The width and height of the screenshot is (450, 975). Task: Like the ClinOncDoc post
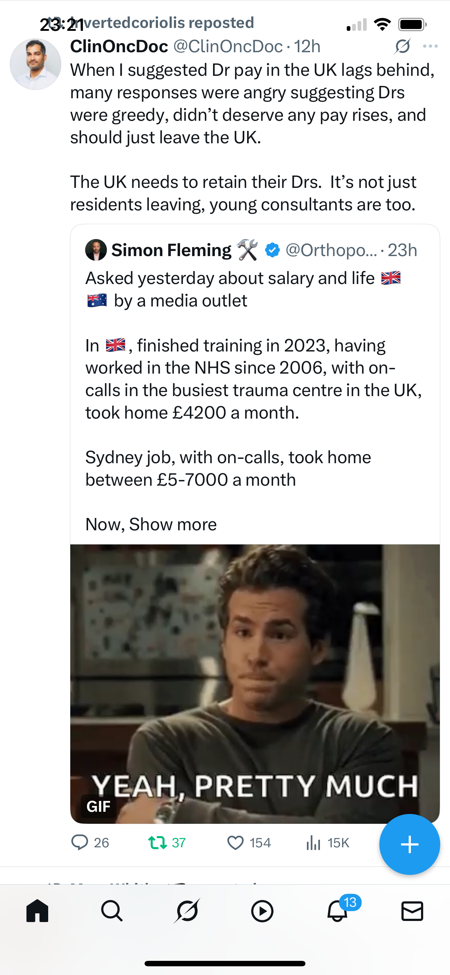tap(235, 843)
